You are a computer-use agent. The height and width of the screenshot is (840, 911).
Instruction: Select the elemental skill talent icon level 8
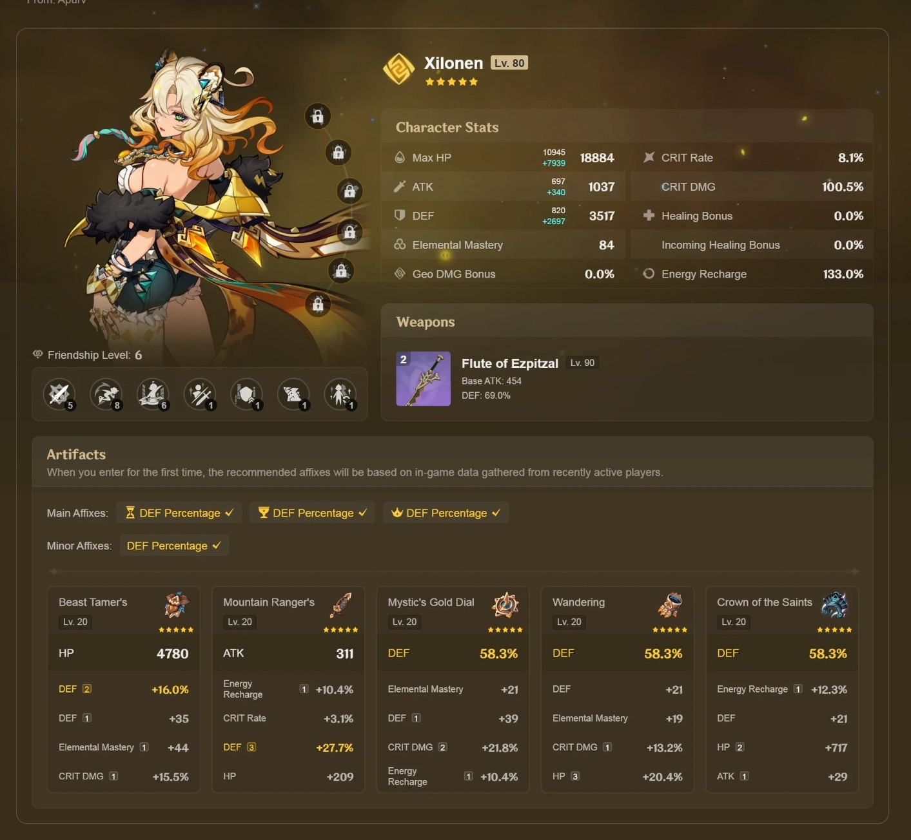tap(106, 394)
